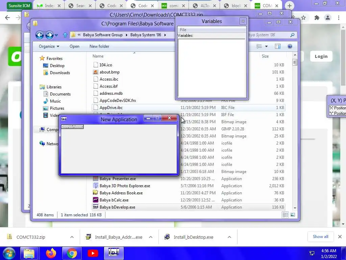This screenshot has height=260, width=346.
Task: Click the clock in the system tray
Action: [329, 254]
